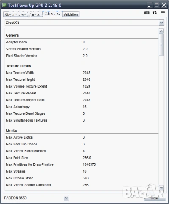This screenshot has height=204, width=169.
Task: Select the Max Texture Blend Stages row
Action: [82, 113]
